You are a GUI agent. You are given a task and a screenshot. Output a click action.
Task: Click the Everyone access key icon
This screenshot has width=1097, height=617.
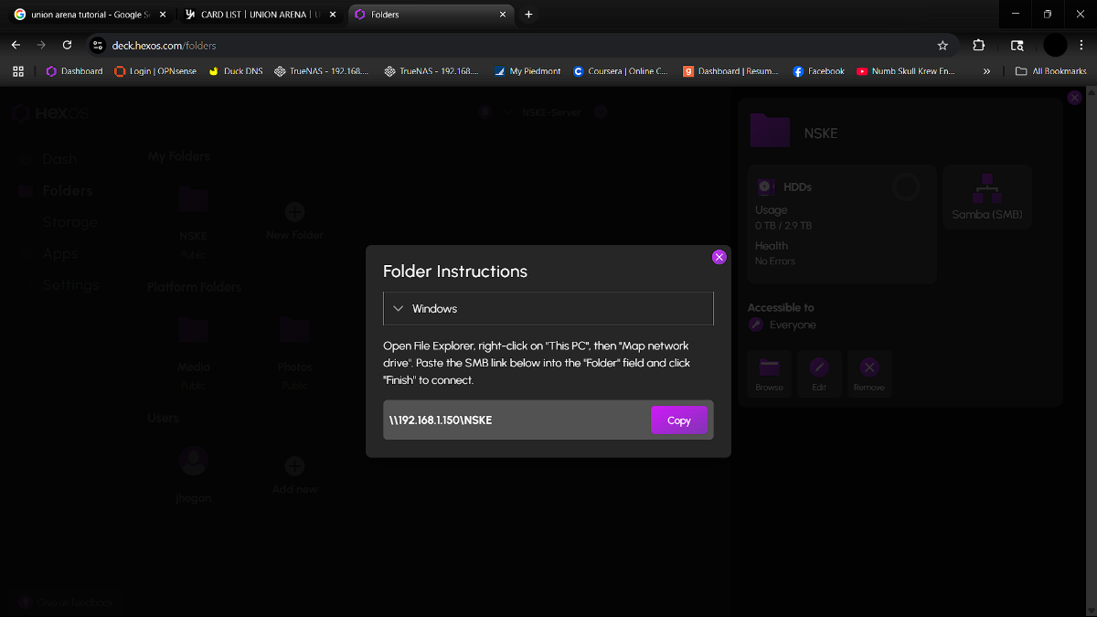[x=756, y=324]
